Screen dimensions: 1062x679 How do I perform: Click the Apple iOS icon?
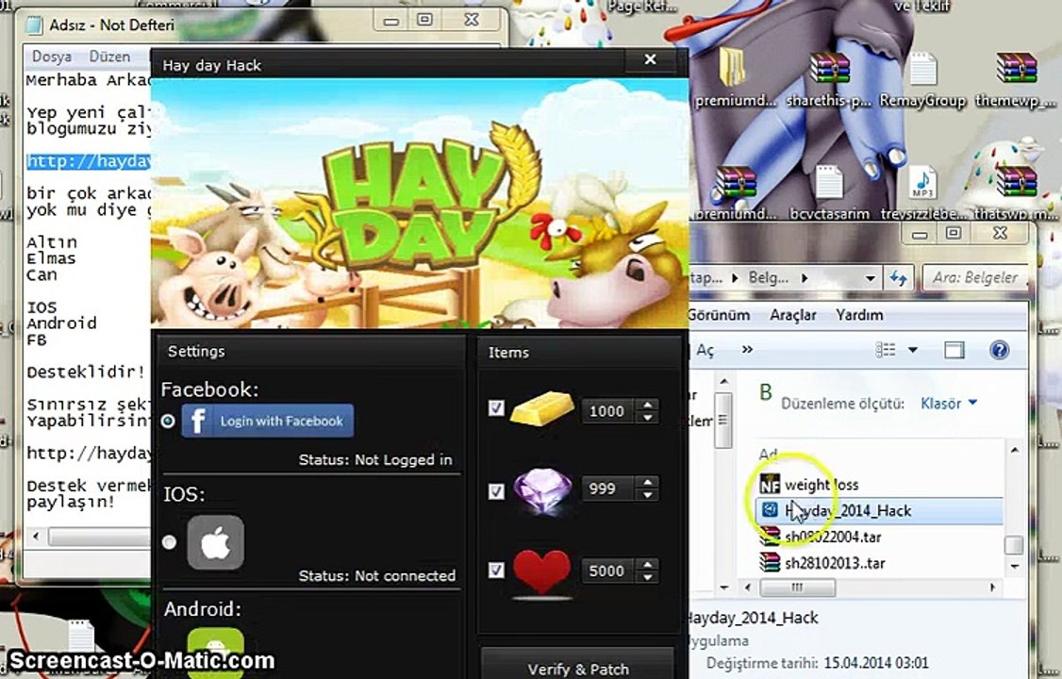coord(215,542)
